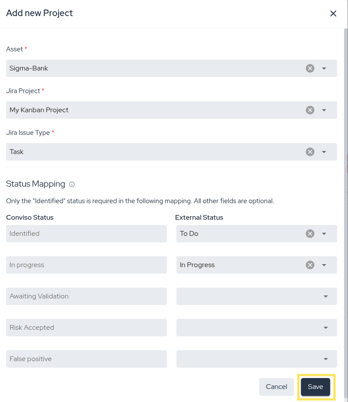Clear the In Progress external status
The image size is (348, 402).
click(x=310, y=265)
